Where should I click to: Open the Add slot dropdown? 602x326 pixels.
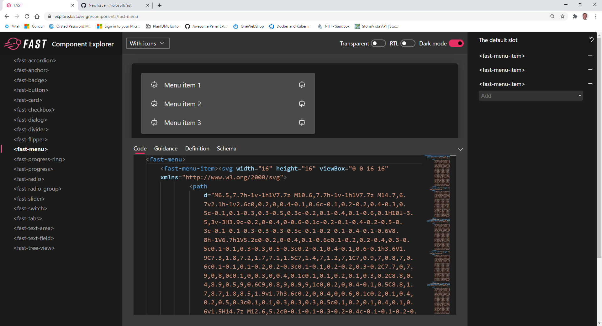(x=531, y=96)
